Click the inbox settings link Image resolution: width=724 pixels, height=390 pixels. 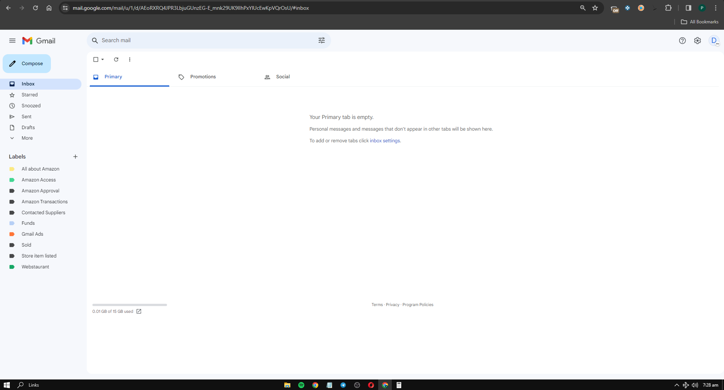click(385, 141)
